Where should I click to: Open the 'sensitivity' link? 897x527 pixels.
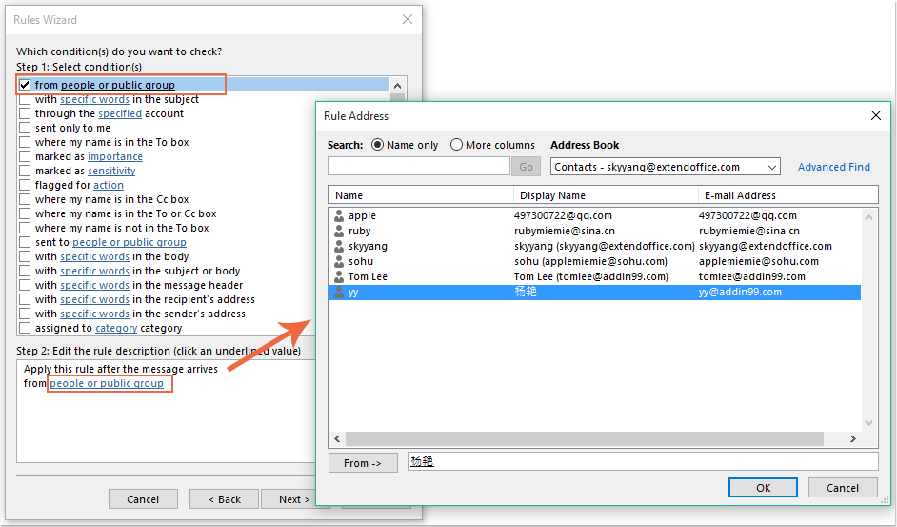click(111, 171)
